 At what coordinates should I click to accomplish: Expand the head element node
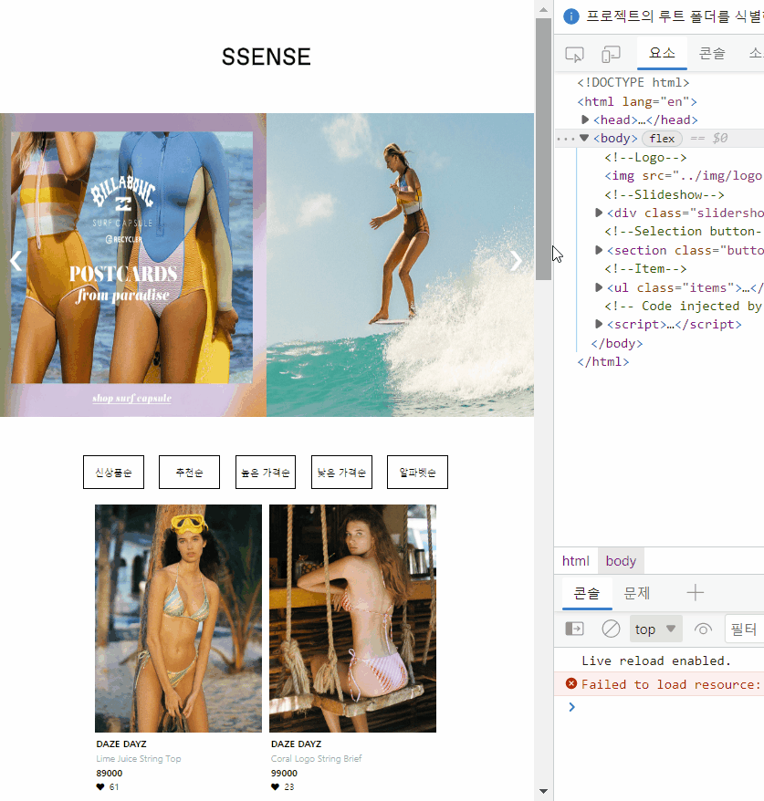click(x=585, y=120)
